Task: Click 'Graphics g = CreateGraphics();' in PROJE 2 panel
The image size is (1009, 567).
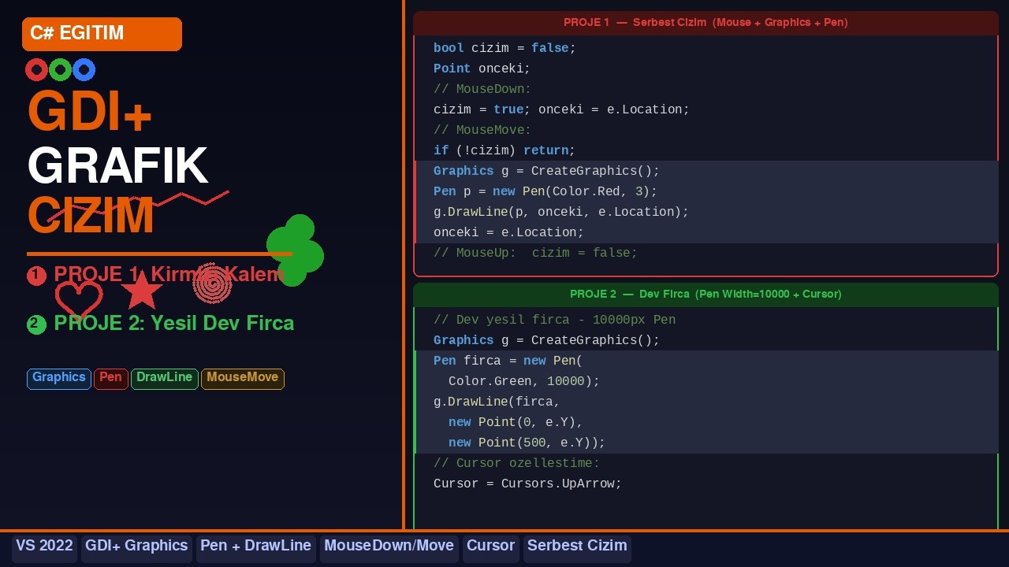Action: [x=546, y=340]
